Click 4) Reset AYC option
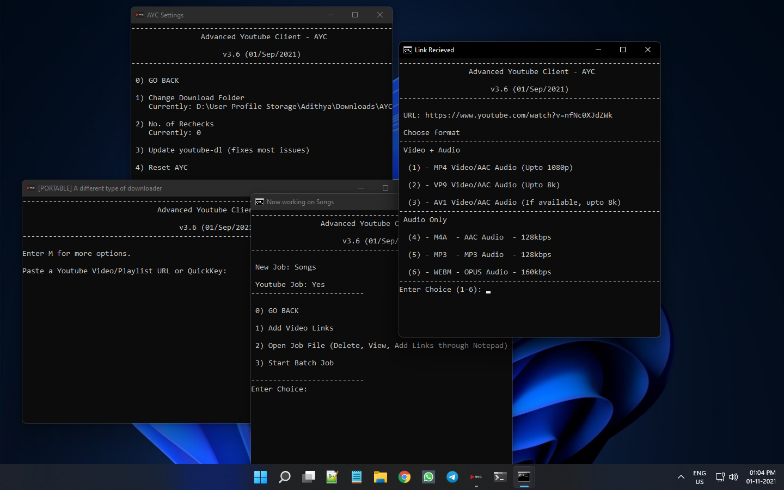 [162, 168]
